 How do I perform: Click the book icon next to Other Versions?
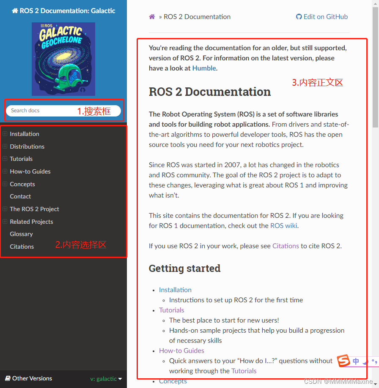coord(8,378)
